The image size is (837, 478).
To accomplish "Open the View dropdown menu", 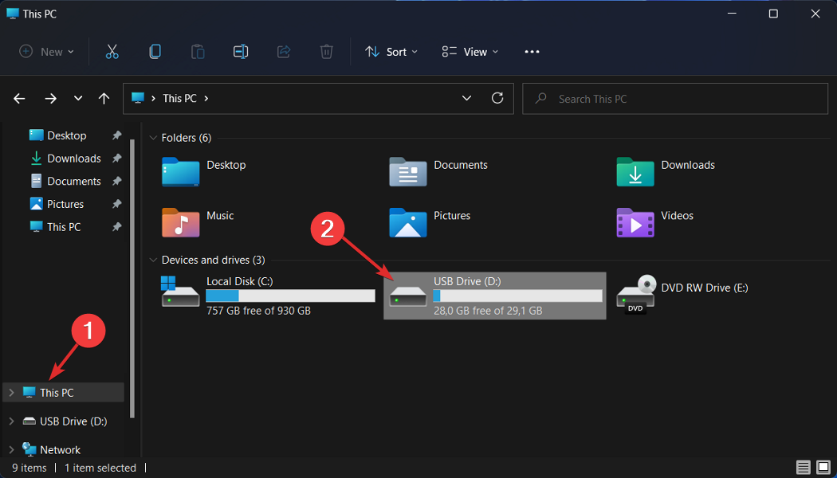I will [x=470, y=52].
